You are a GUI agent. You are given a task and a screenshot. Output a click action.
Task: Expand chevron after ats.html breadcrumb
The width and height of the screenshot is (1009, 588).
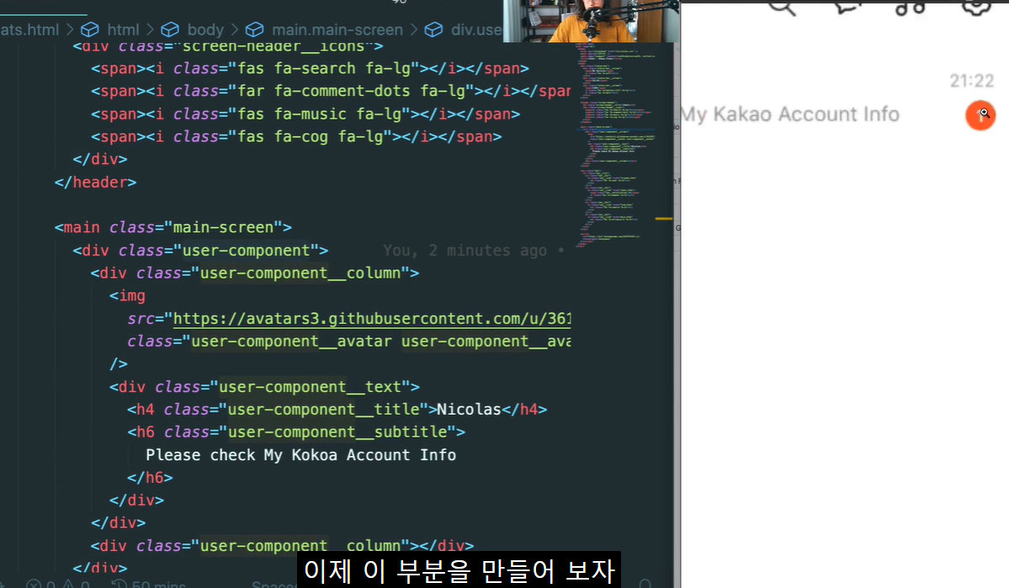coord(70,29)
